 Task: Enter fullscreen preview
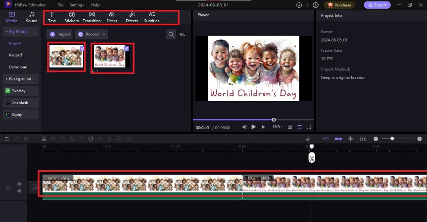point(309,127)
